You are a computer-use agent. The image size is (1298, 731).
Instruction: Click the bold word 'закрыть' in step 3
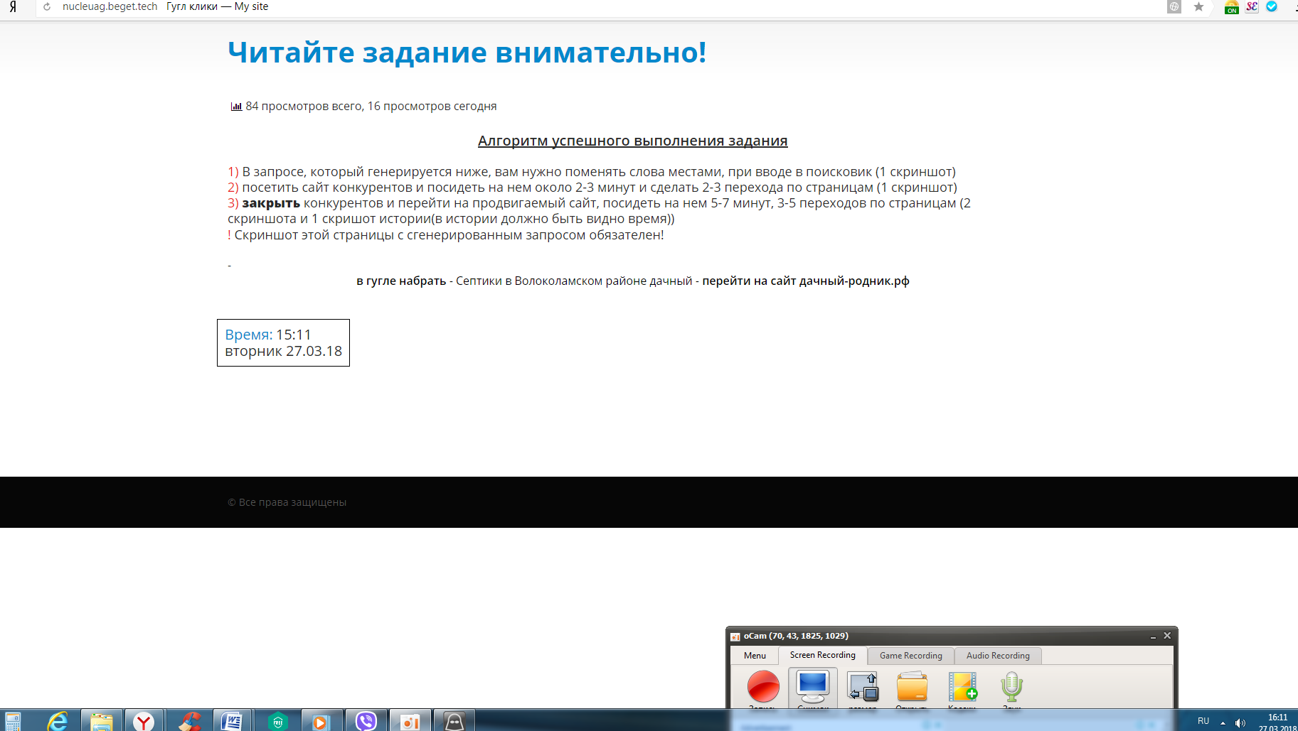click(x=271, y=203)
